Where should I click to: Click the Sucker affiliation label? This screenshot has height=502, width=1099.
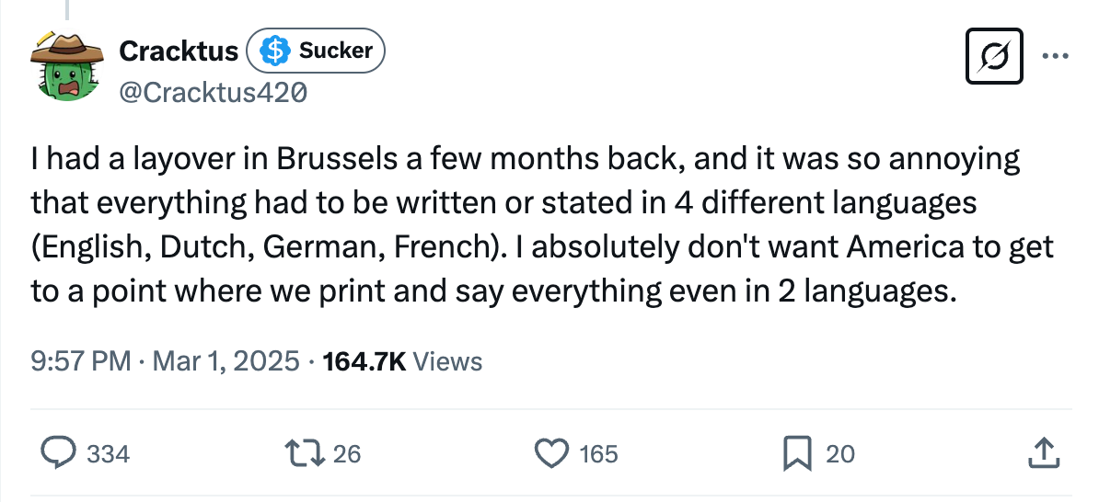click(335, 51)
